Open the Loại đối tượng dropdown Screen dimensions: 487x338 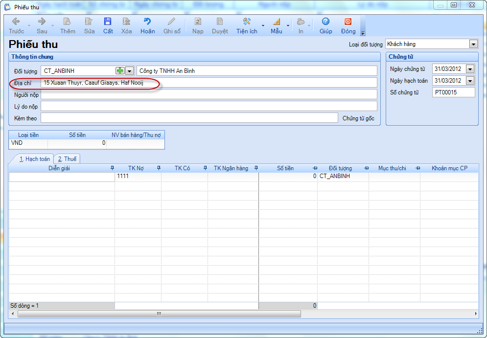473,44
